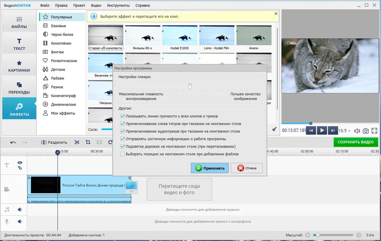Open the Картинки section
This screenshot has height=241, width=381.
click(19, 66)
